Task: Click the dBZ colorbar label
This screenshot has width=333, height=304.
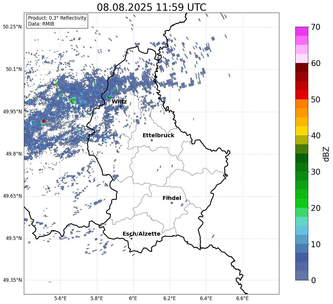Action: tap(326, 154)
